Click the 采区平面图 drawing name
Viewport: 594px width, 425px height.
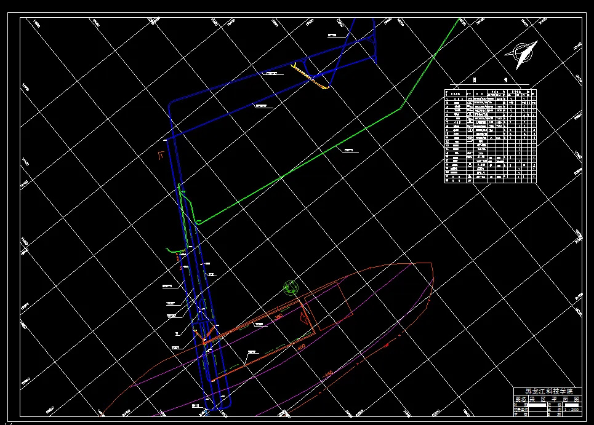(554, 399)
